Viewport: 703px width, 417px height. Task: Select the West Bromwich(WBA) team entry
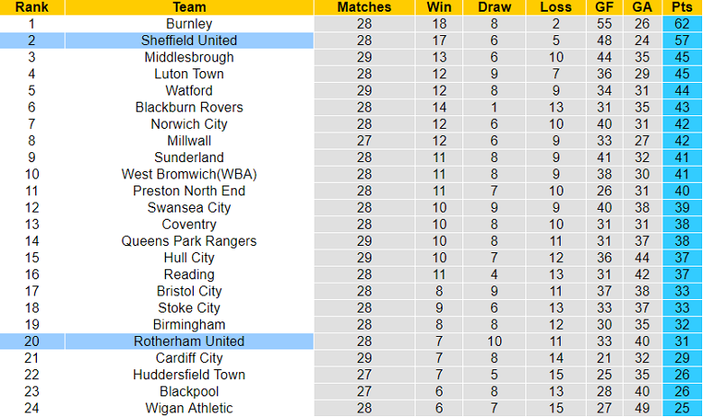point(189,174)
